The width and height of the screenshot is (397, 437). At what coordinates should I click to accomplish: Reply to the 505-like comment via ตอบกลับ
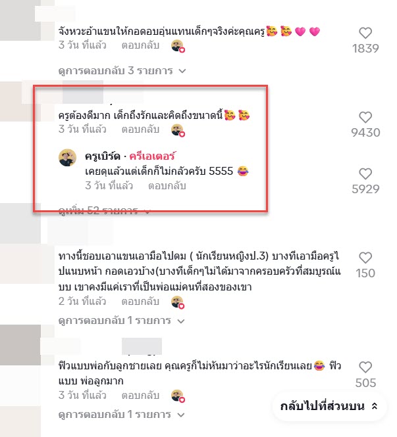pos(140,396)
